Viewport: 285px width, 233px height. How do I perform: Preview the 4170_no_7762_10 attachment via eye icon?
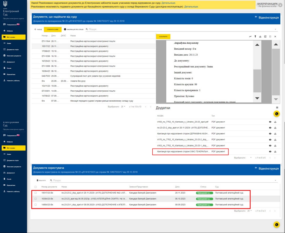tap(270, 140)
